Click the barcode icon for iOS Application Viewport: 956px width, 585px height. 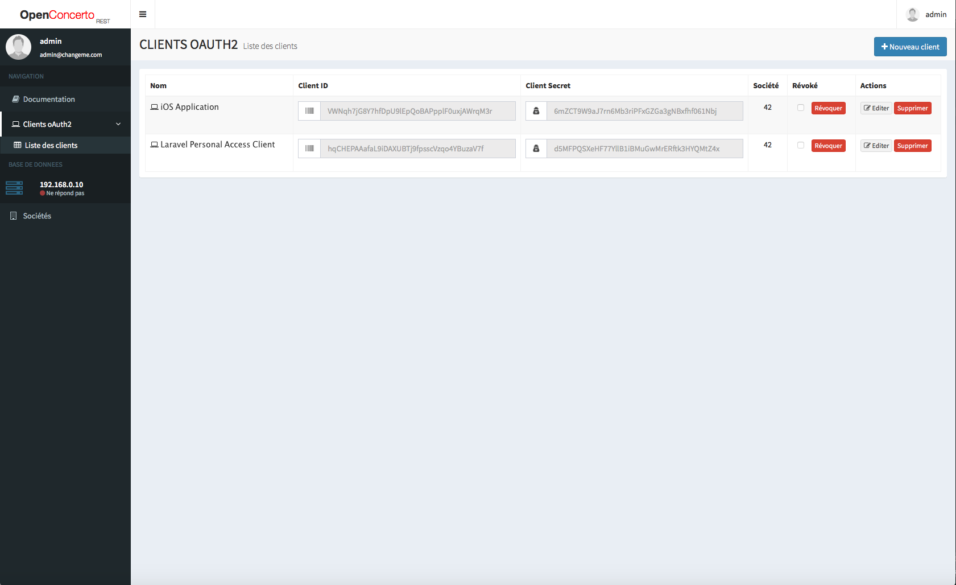309,111
